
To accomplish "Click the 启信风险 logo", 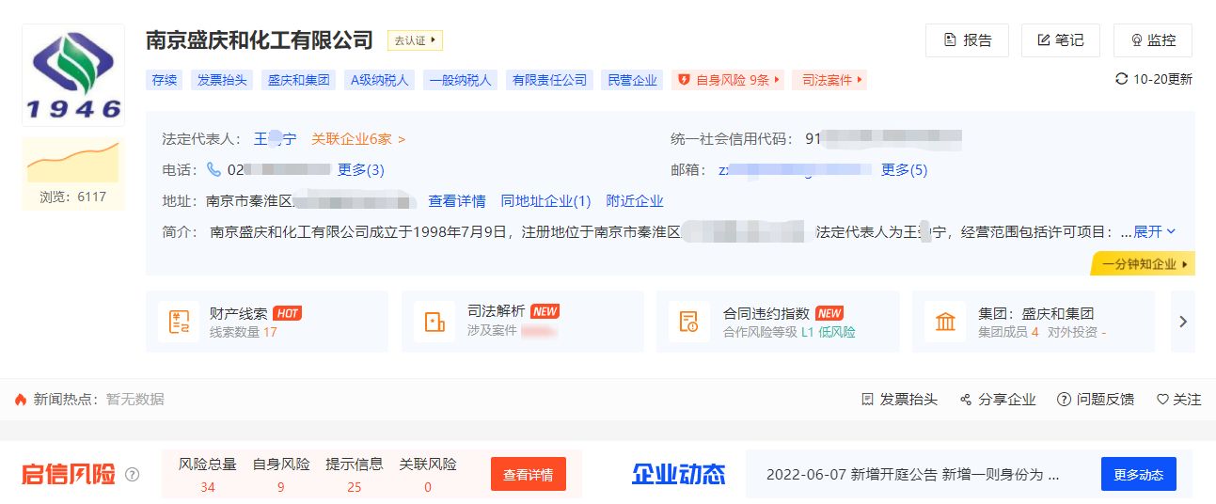I will point(69,474).
